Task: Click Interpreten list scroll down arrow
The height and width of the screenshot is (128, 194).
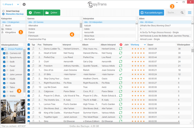Action: click(x=137, y=40)
